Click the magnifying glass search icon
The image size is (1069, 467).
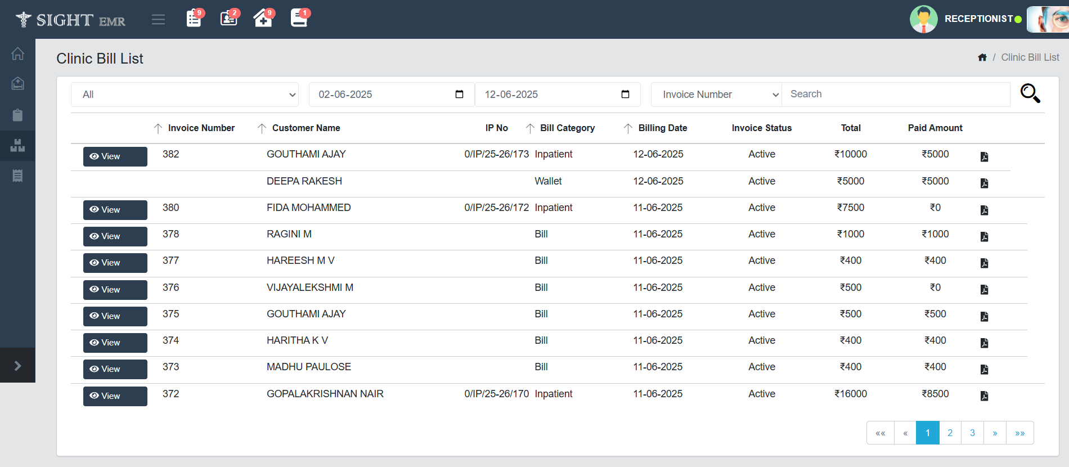pyautogui.click(x=1030, y=93)
